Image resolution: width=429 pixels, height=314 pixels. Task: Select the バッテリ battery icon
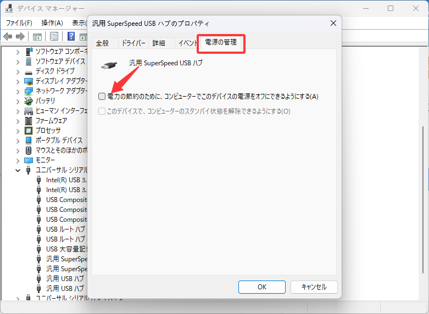pyautogui.click(x=29, y=101)
